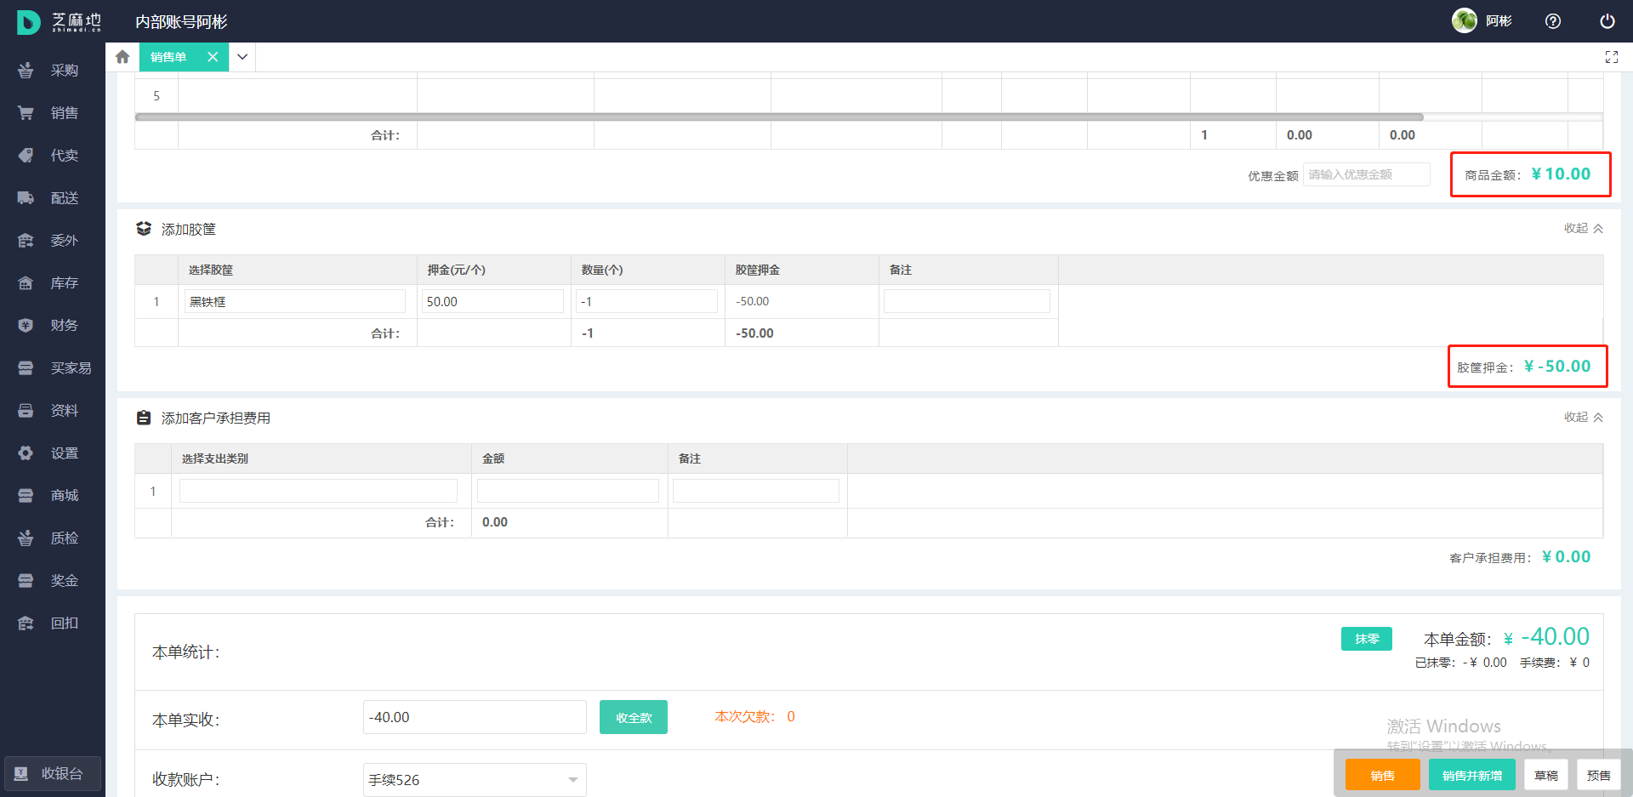Open the 销售 sales cart icon
The width and height of the screenshot is (1633, 797).
tap(26, 113)
